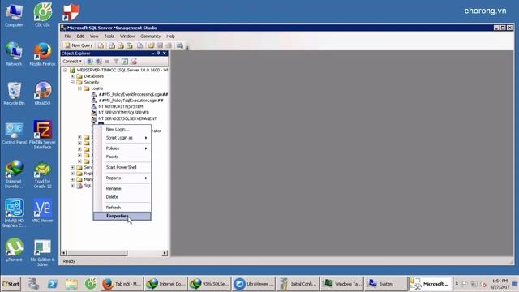Click the Refresh icon in Object Explorer toolbar
Viewport: 519px width, 292px height.
click(x=125, y=62)
